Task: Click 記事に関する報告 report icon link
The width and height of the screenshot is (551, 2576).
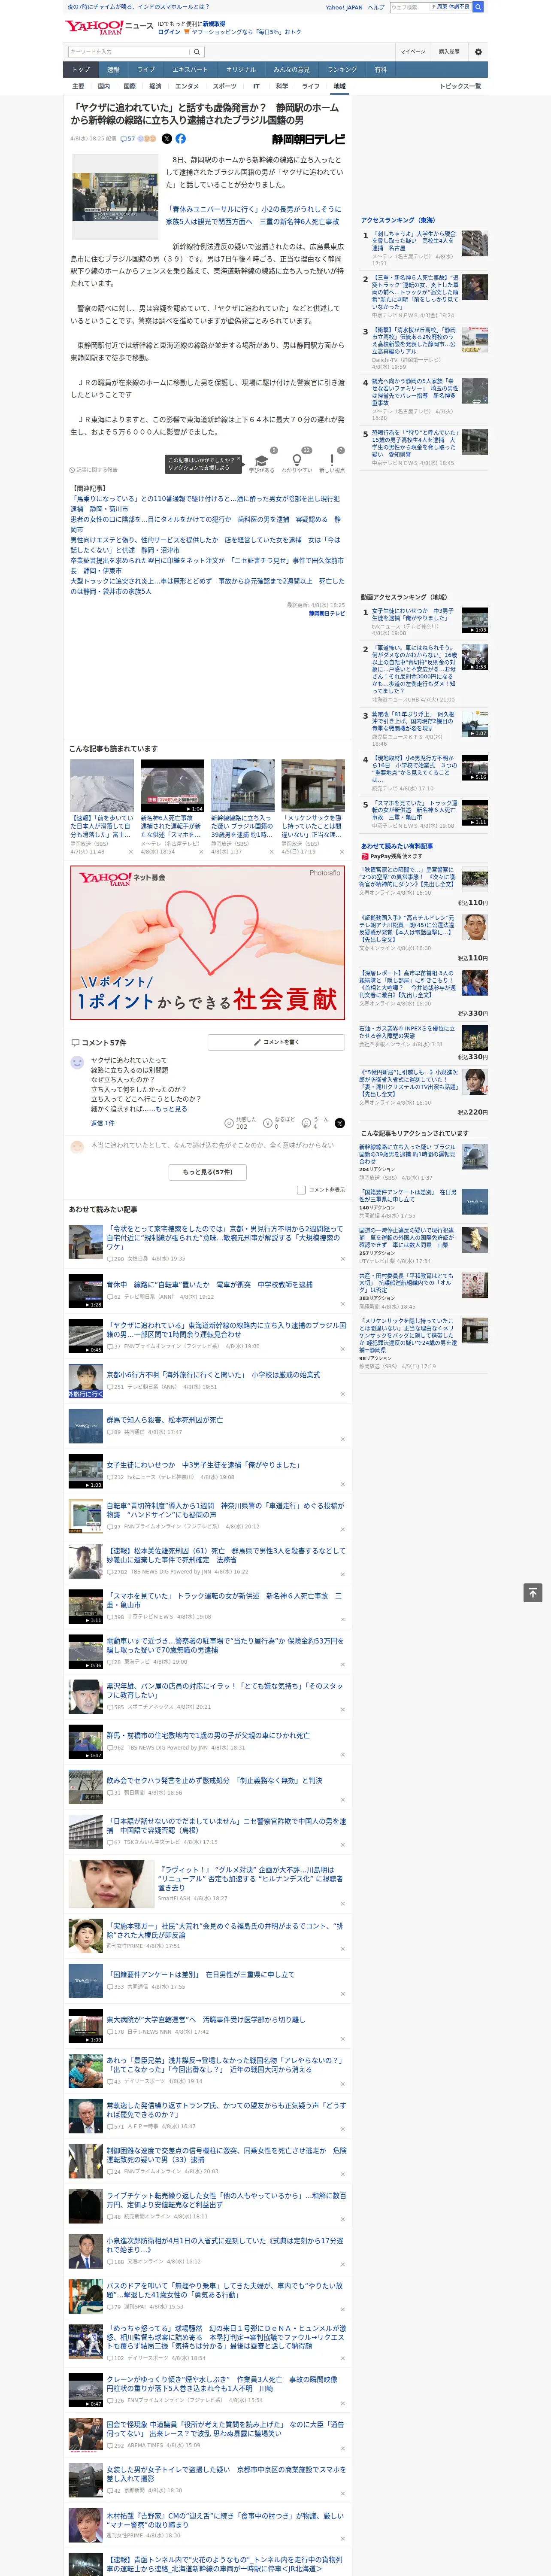Action: coord(94,470)
